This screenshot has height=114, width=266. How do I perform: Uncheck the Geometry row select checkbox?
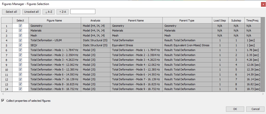coord(20,25)
